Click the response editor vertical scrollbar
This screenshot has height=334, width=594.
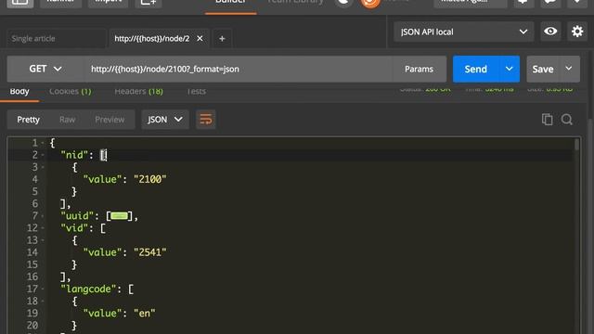pyautogui.click(x=576, y=145)
